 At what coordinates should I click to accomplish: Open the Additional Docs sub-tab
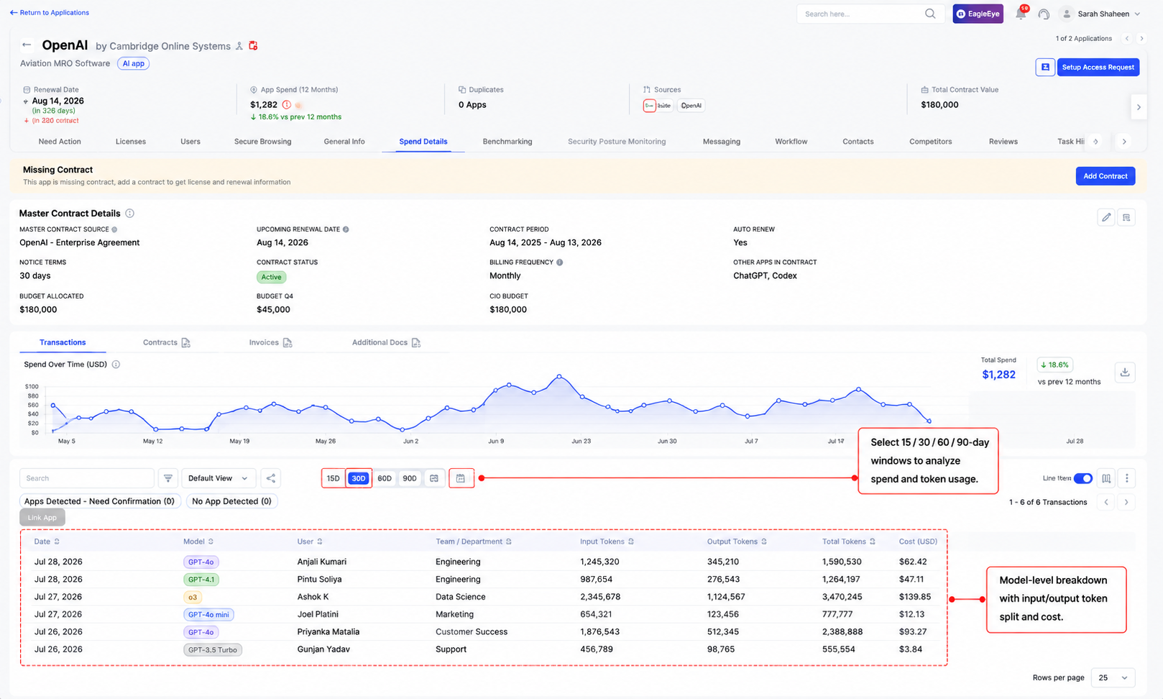pos(386,342)
